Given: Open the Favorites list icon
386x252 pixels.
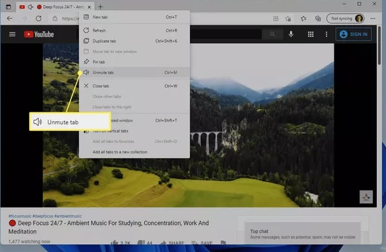Looking at the screenshot, I should (x=303, y=19).
